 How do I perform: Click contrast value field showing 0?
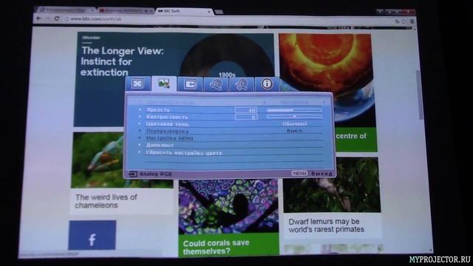246,117
